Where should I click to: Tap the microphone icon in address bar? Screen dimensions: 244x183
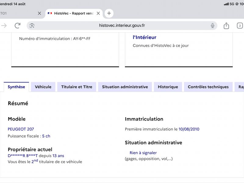coord(212,26)
